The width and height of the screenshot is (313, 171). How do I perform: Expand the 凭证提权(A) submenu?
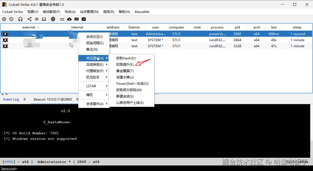[x=94, y=58]
